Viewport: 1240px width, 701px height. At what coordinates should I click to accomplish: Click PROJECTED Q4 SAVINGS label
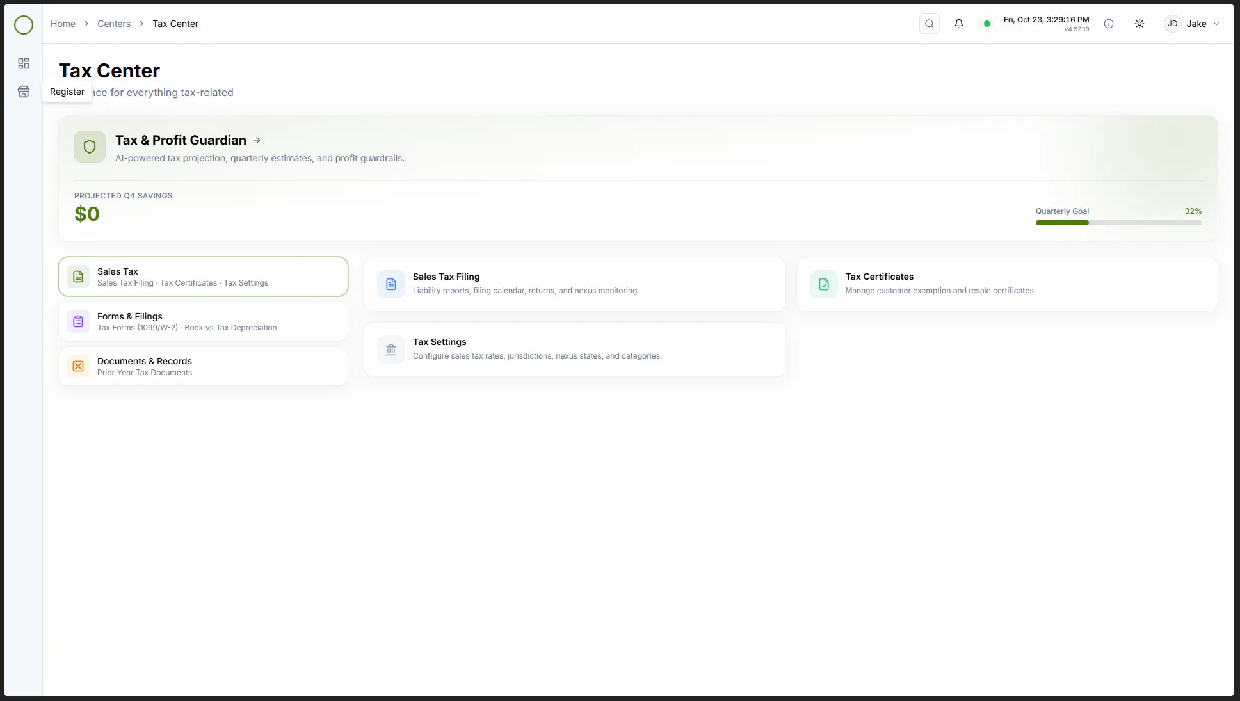tap(124, 196)
